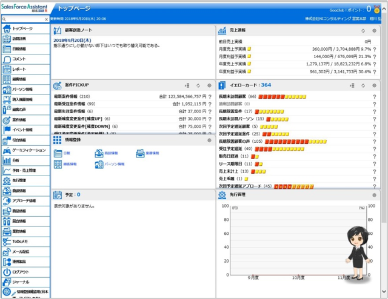Viewport: 388px width, 299px height.
Task: Click help icon for 月度売上予実績 row
Action: pos(375,49)
